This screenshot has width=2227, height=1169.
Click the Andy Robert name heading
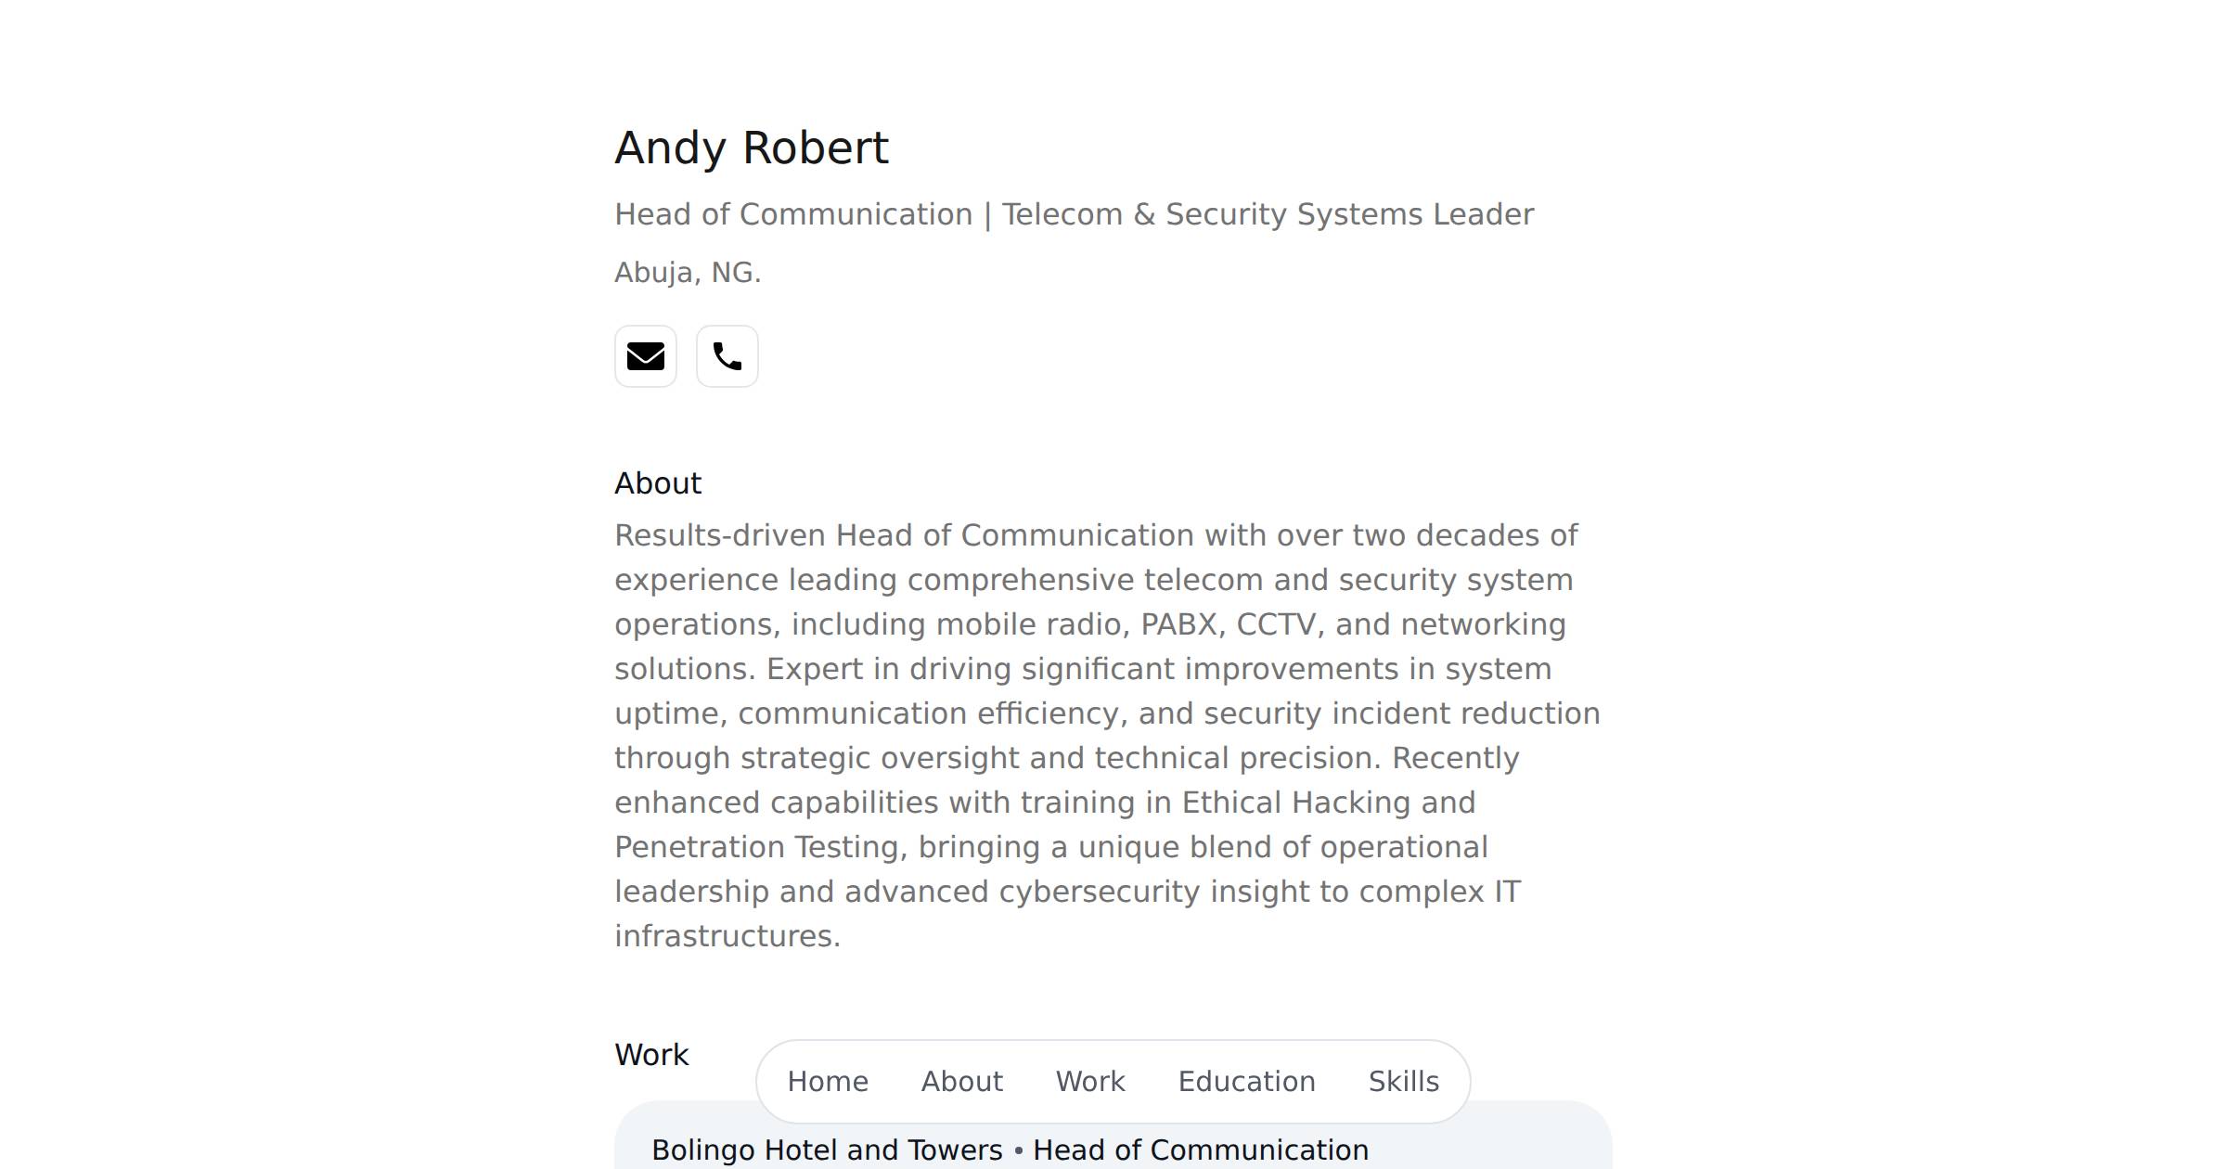tap(752, 148)
